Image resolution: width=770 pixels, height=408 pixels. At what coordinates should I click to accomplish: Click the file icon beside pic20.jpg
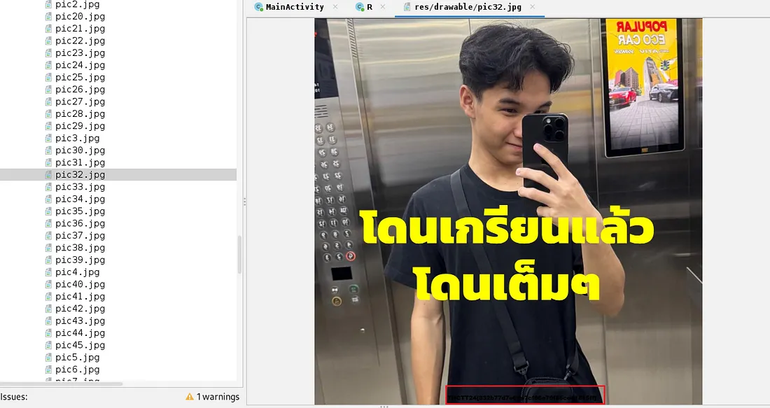48,16
